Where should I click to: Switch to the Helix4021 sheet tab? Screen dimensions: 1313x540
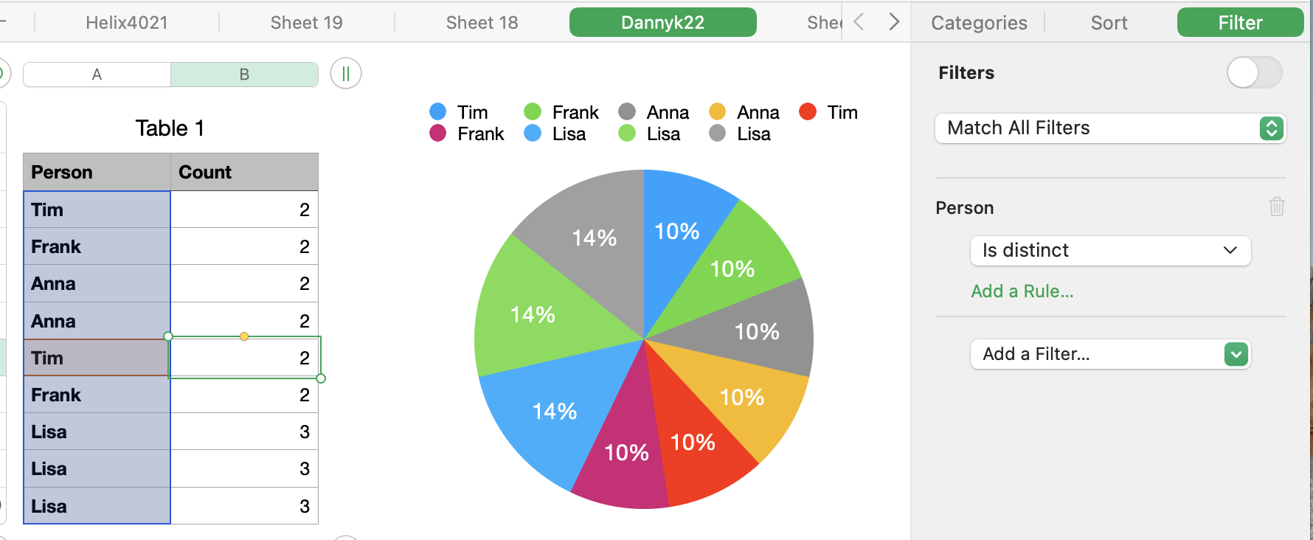(x=127, y=23)
